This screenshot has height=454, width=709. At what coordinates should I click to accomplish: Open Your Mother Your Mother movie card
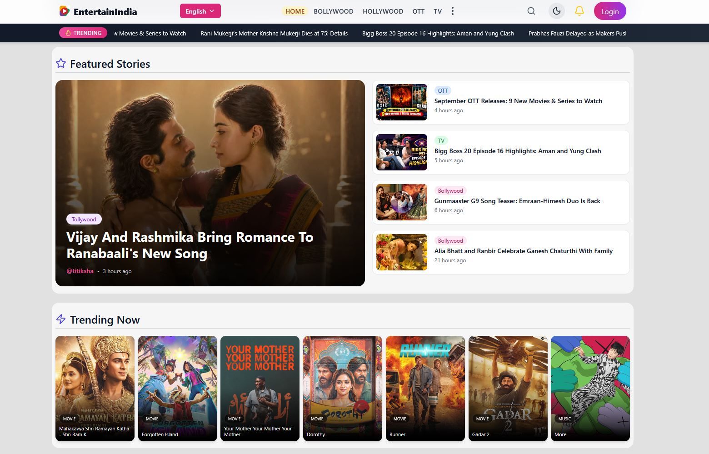260,389
